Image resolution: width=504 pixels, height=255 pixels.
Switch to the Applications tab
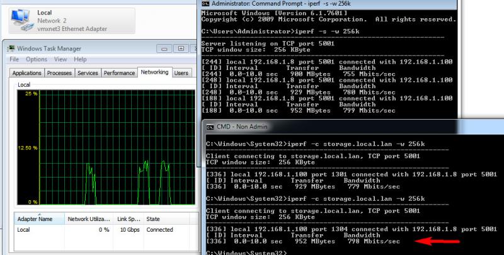tap(27, 73)
